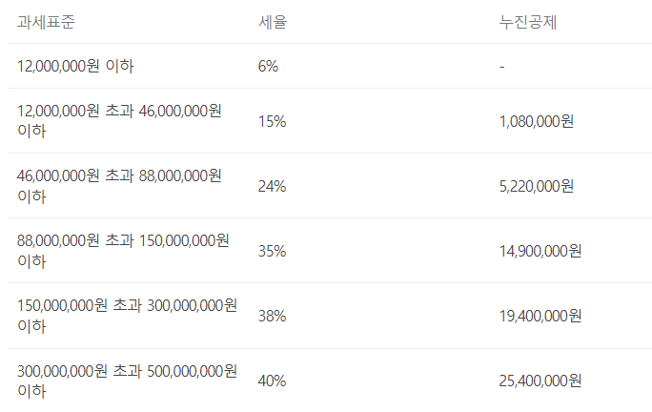
Task: Click the 5,220,000원 deduction cell
Action: (x=536, y=186)
